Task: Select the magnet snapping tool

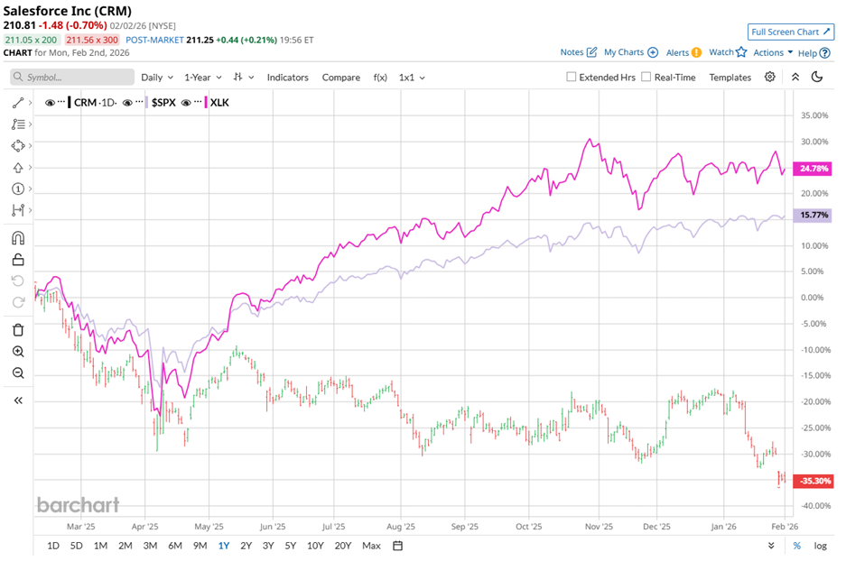Action: (x=19, y=238)
